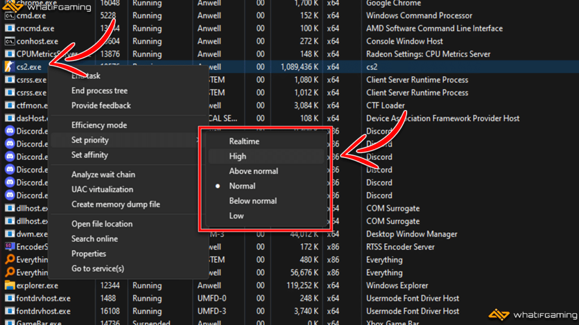Image resolution: width=579 pixels, height=325 pixels.
Task: Click the explorer.exe folder icon
Action: click(9, 286)
